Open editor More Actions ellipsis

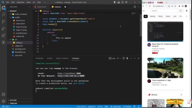coord(139,7)
